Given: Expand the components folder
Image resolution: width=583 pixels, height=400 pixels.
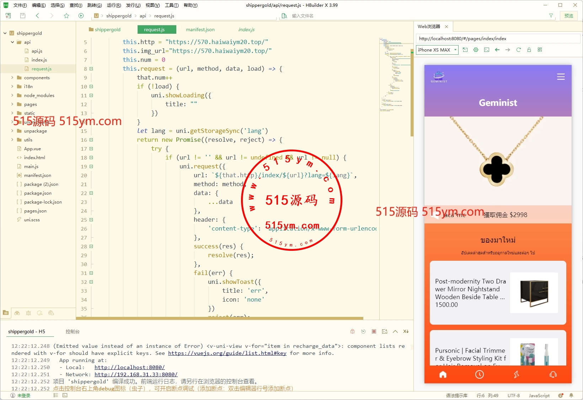Looking at the screenshot, I should (12, 78).
